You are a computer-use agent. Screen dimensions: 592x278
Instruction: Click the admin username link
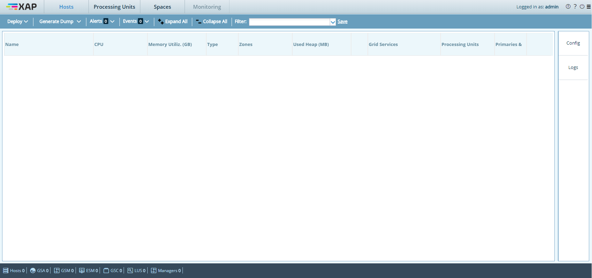(x=552, y=7)
